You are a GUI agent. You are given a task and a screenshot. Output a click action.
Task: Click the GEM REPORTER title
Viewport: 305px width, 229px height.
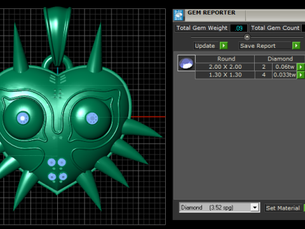coord(212,13)
